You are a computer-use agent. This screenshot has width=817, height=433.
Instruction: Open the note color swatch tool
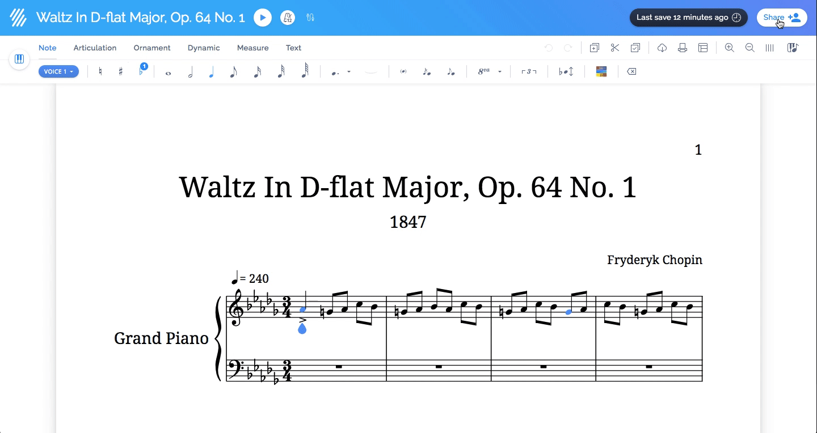pos(601,71)
